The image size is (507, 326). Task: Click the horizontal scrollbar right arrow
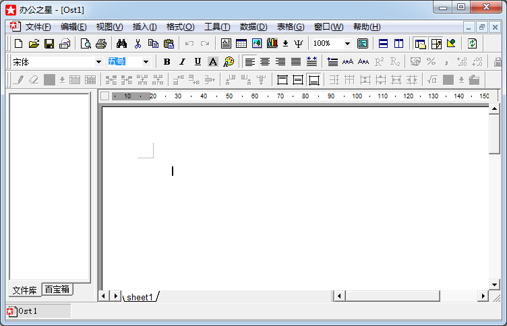tap(483, 296)
